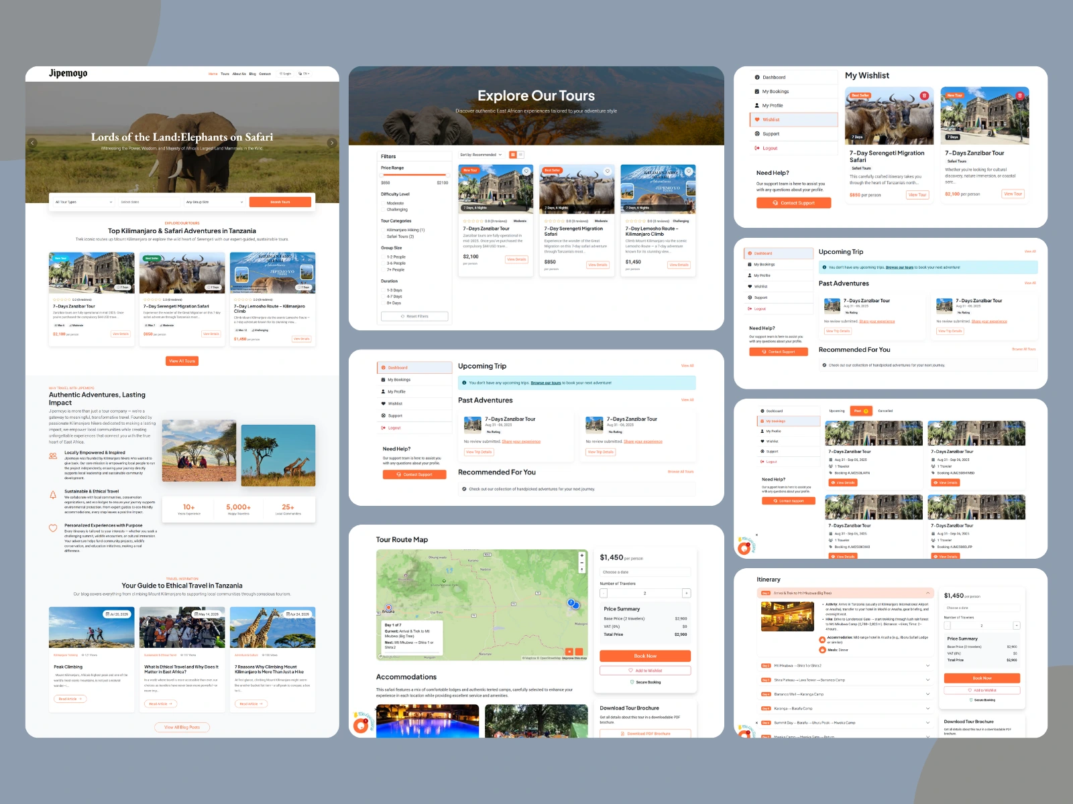The height and width of the screenshot is (804, 1073).
Task: Open My Bookings in the wishlist page sidebar
Action: pyautogui.click(x=775, y=92)
